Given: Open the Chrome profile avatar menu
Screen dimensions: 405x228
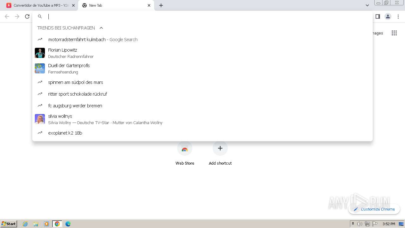Looking at the screenshot, I should tap(388, 16).
